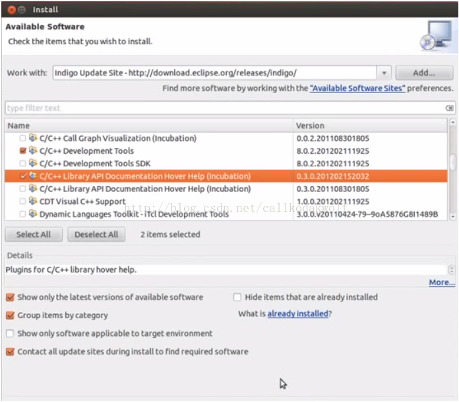Click the 2 items selected label
Viewport: 459px width, 402px height.
170,234
